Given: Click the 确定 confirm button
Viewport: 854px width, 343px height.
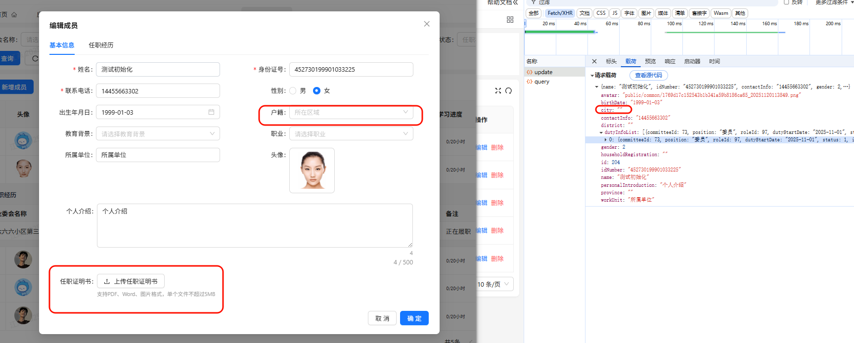Looking at the screenshot, I should pos(414,318).
